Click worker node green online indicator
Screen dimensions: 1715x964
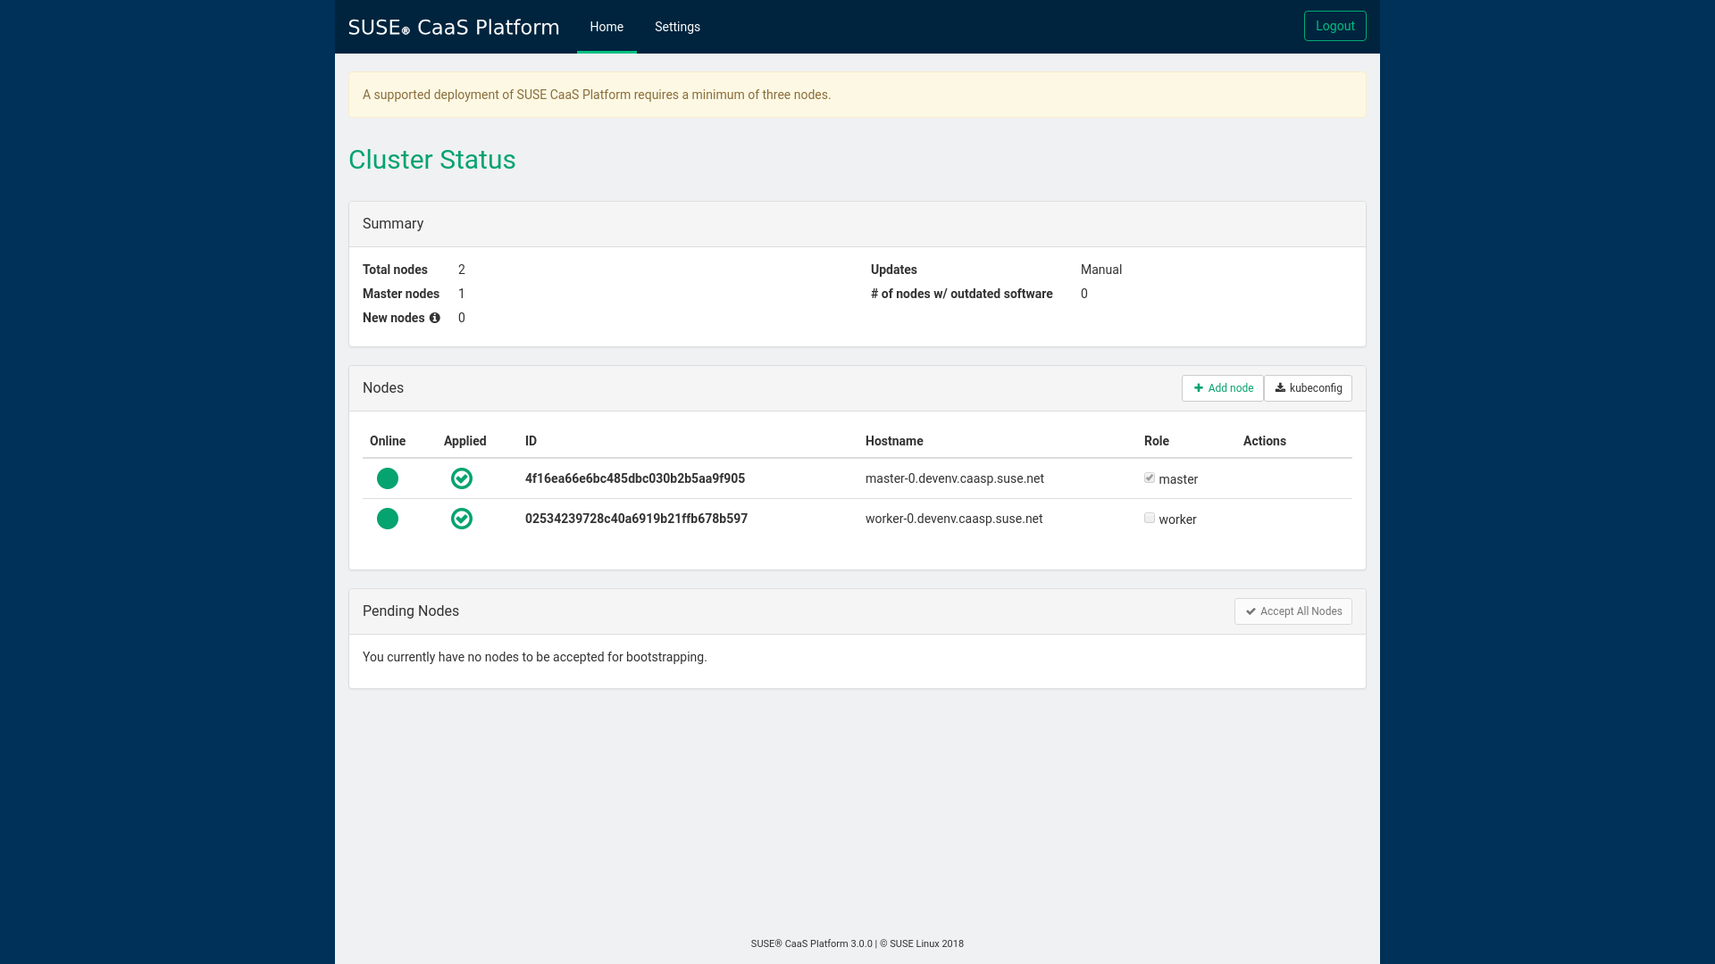(388, 519)
